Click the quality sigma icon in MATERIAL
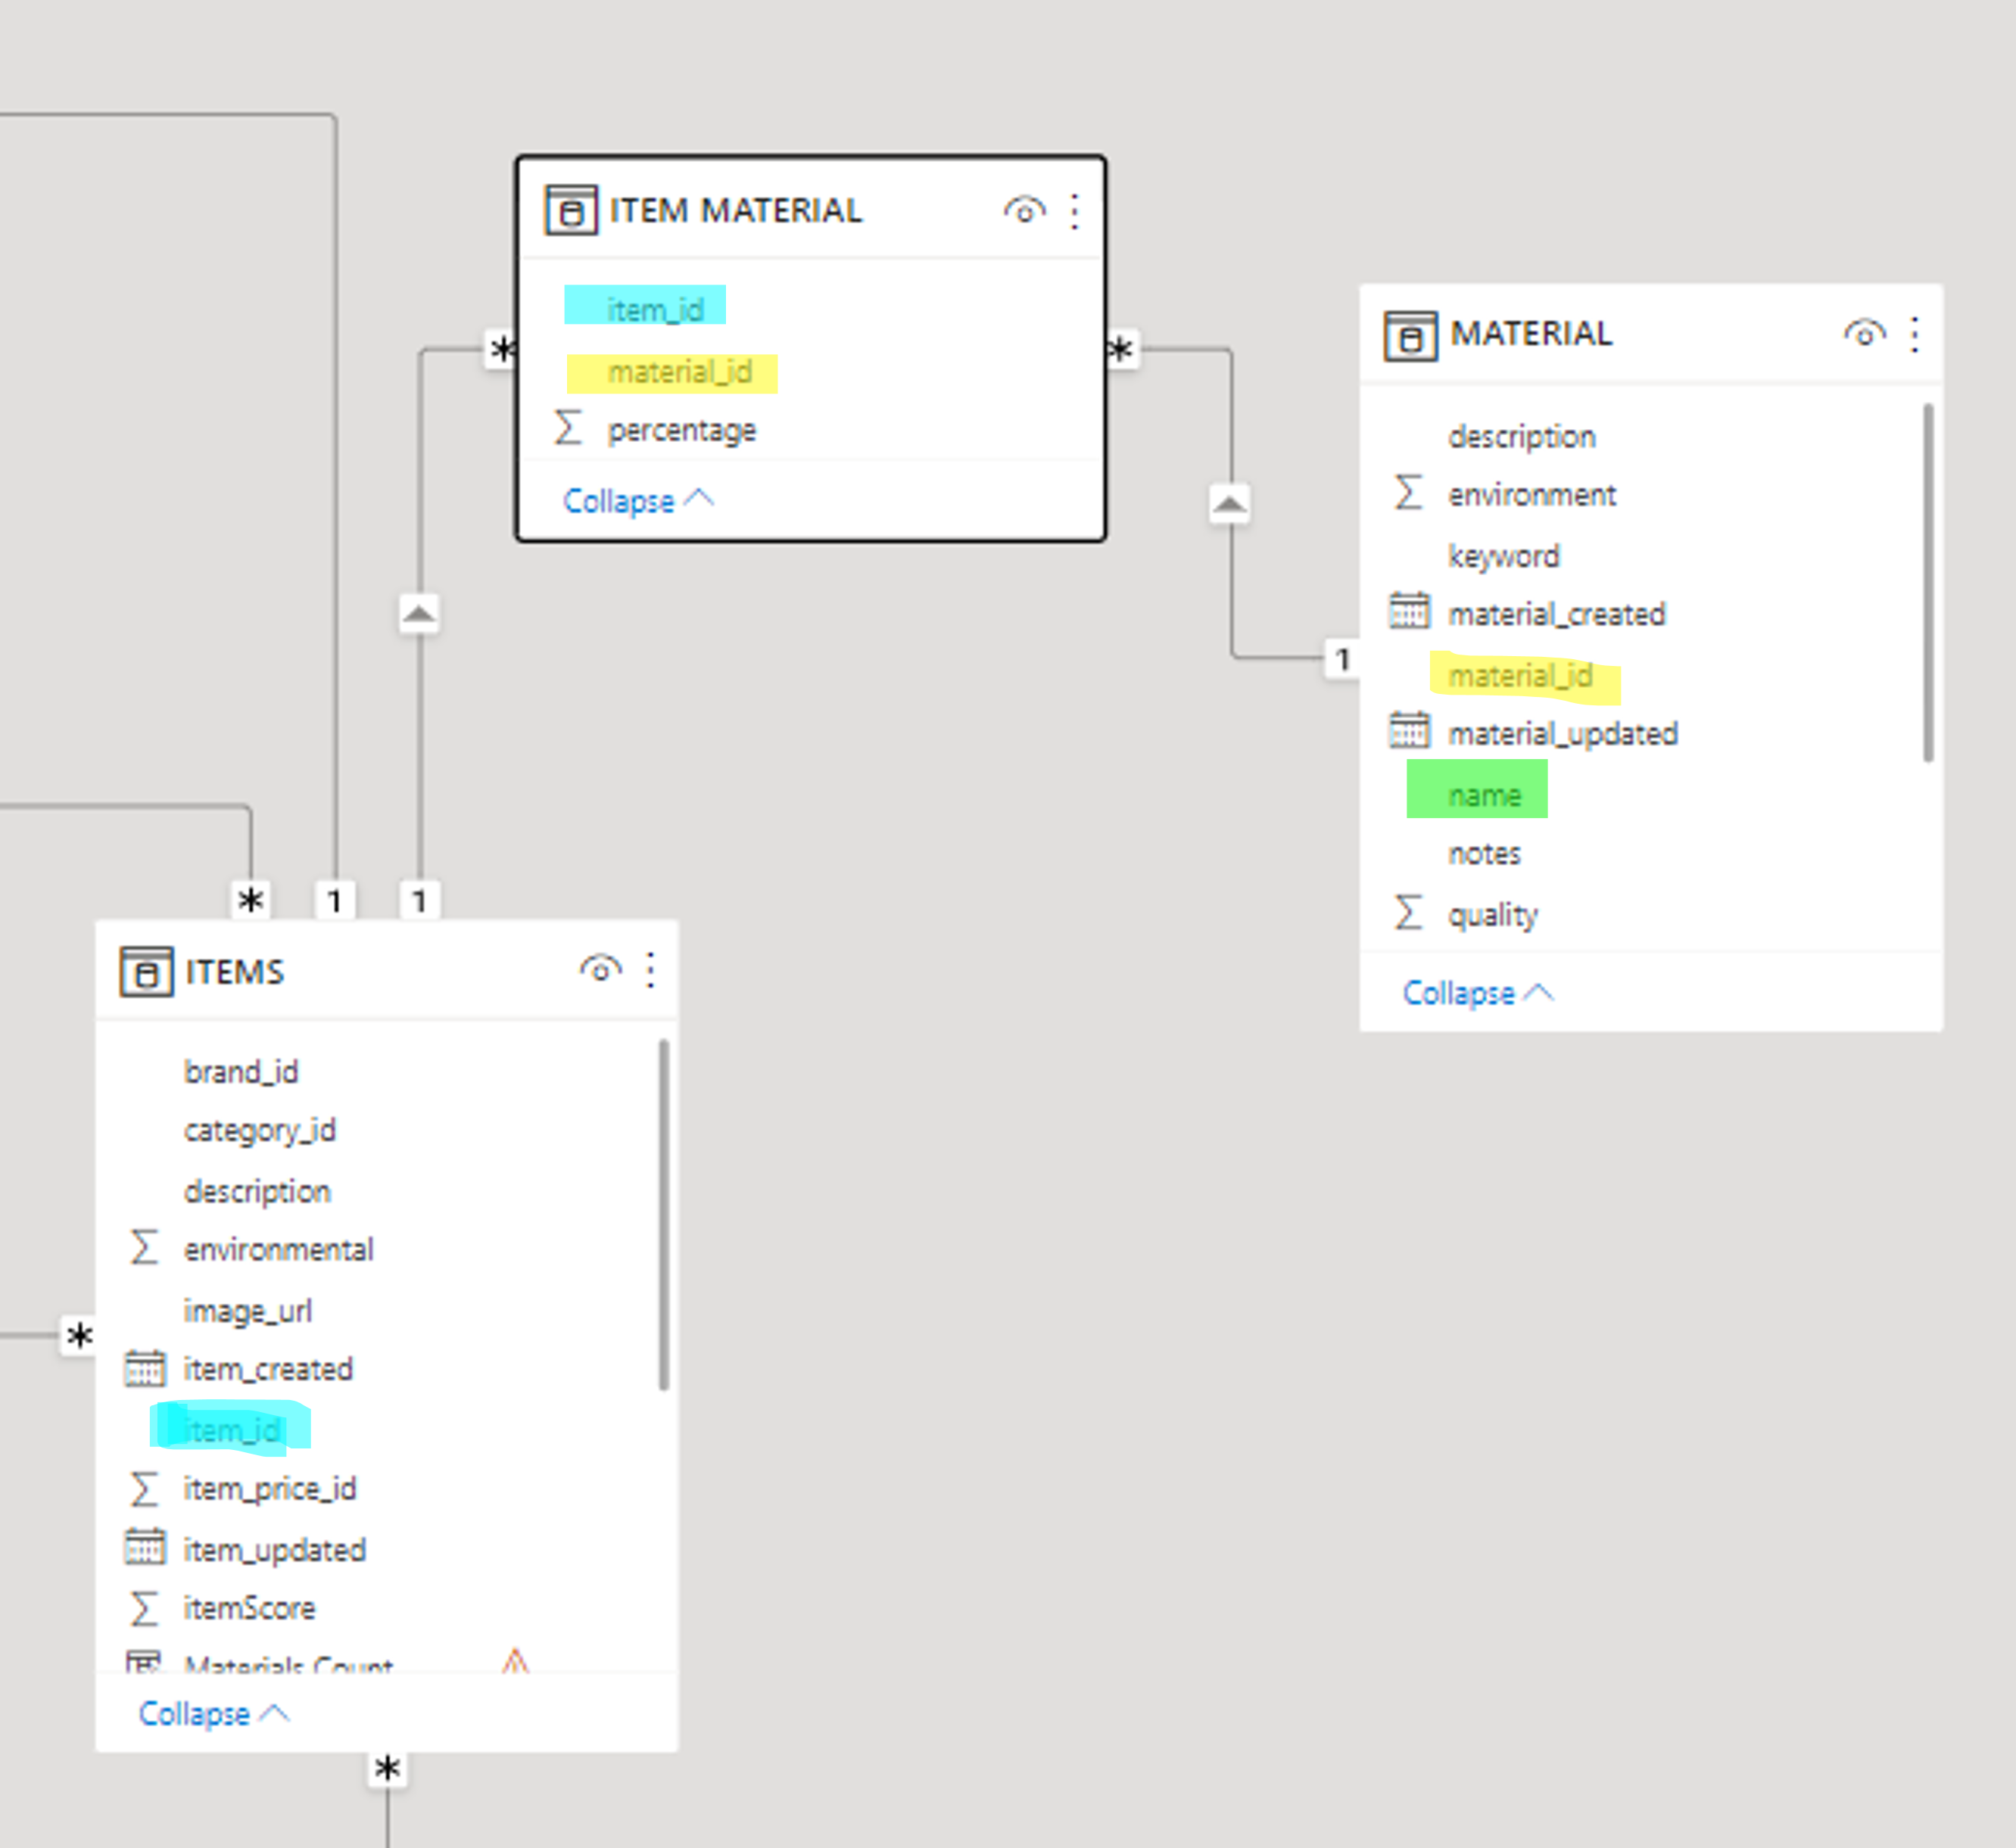The height and width of the screenshot is (1848, 2016). [x=1407, y=911]
